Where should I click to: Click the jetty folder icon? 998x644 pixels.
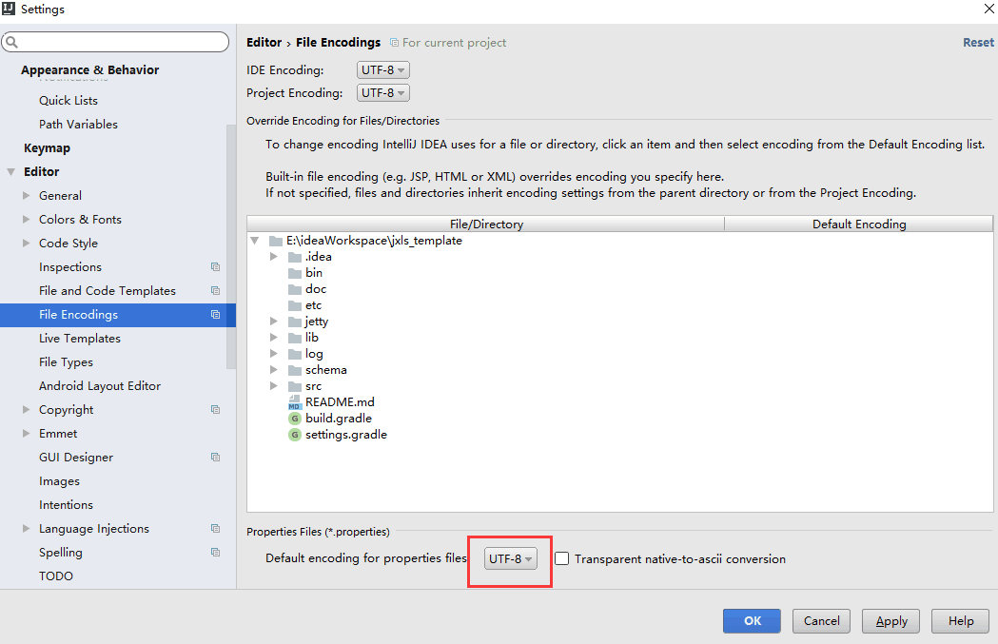[x=295, y=322]
